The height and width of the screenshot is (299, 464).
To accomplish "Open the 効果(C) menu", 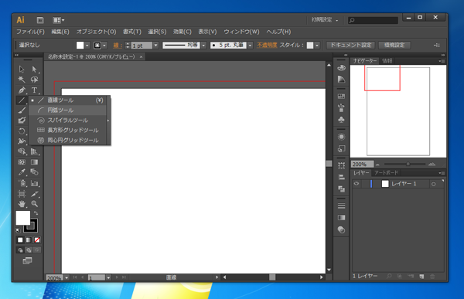I will tap(183, 32).
